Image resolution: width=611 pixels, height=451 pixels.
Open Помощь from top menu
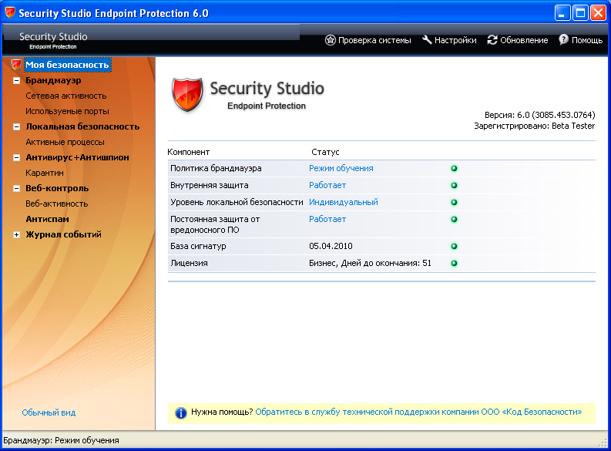click(581, 40)
